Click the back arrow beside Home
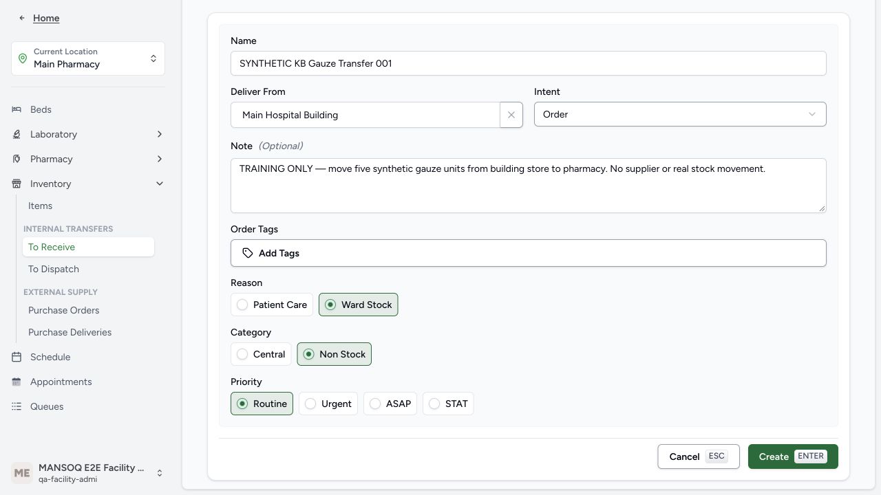The image size is (881, 495). (x=22, y=18)
